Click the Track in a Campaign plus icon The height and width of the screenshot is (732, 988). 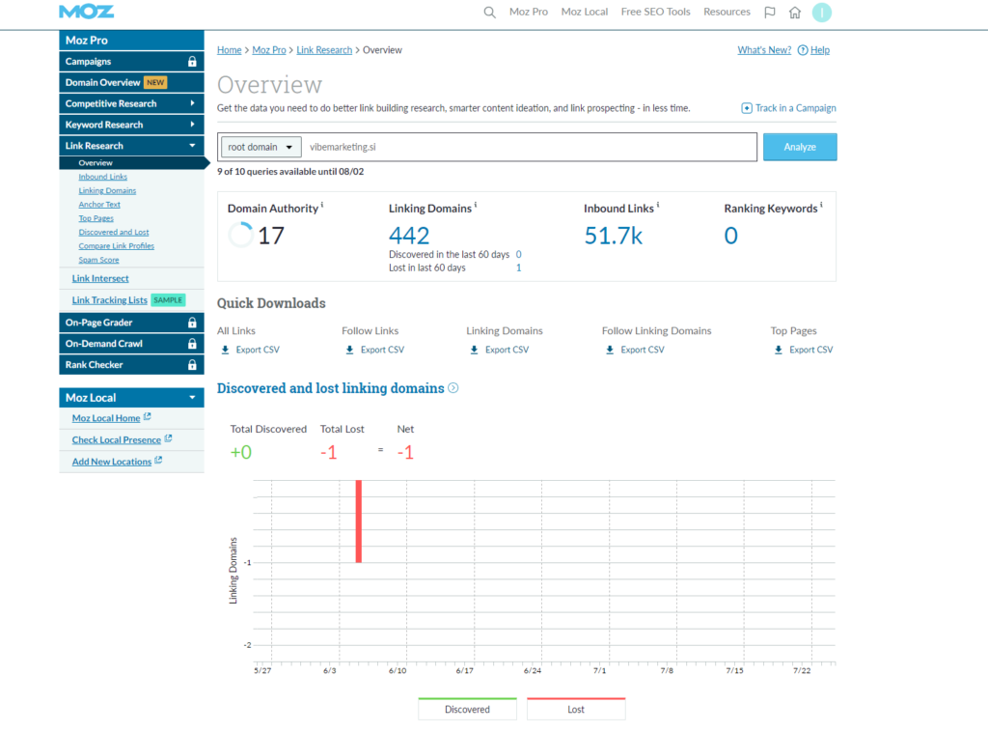[747, 108]
